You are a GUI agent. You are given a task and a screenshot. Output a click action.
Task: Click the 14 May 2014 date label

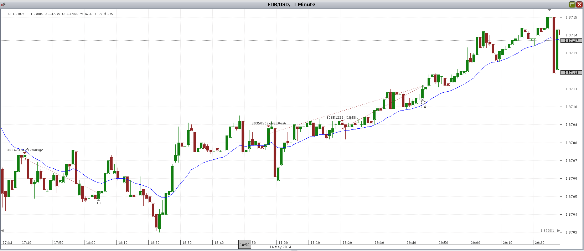pyautogui.click(x=280, y=247)
